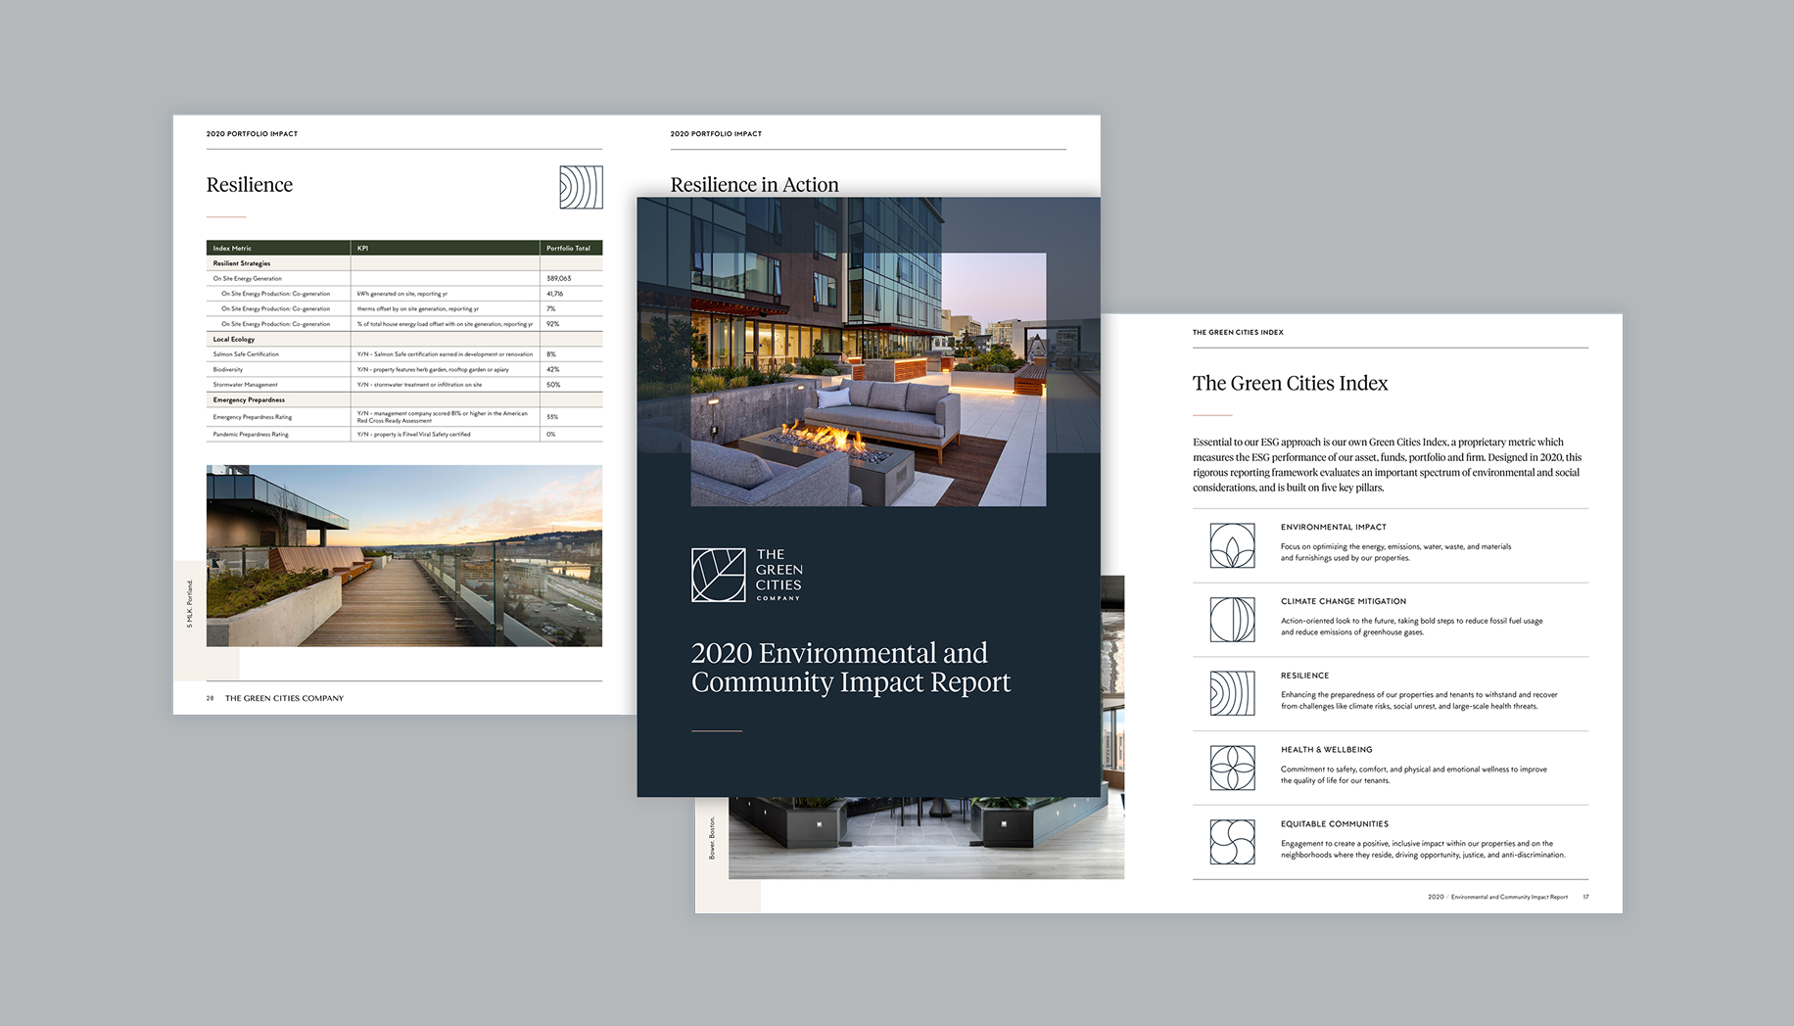This screenshot has height=1026, width=1794.
Task: Click the divider line icon under the report title
Action: pyautogui.click(x=716, y=730)
